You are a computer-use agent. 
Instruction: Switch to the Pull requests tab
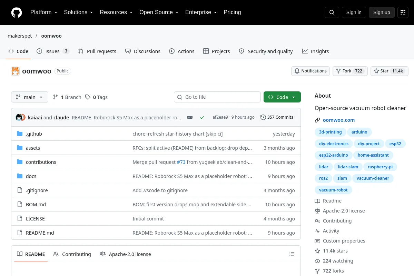point(97,51)
